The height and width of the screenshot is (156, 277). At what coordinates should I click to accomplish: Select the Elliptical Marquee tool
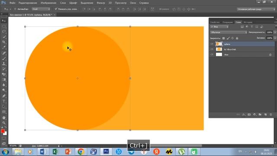pyautogui.click(x=4, y=26)
